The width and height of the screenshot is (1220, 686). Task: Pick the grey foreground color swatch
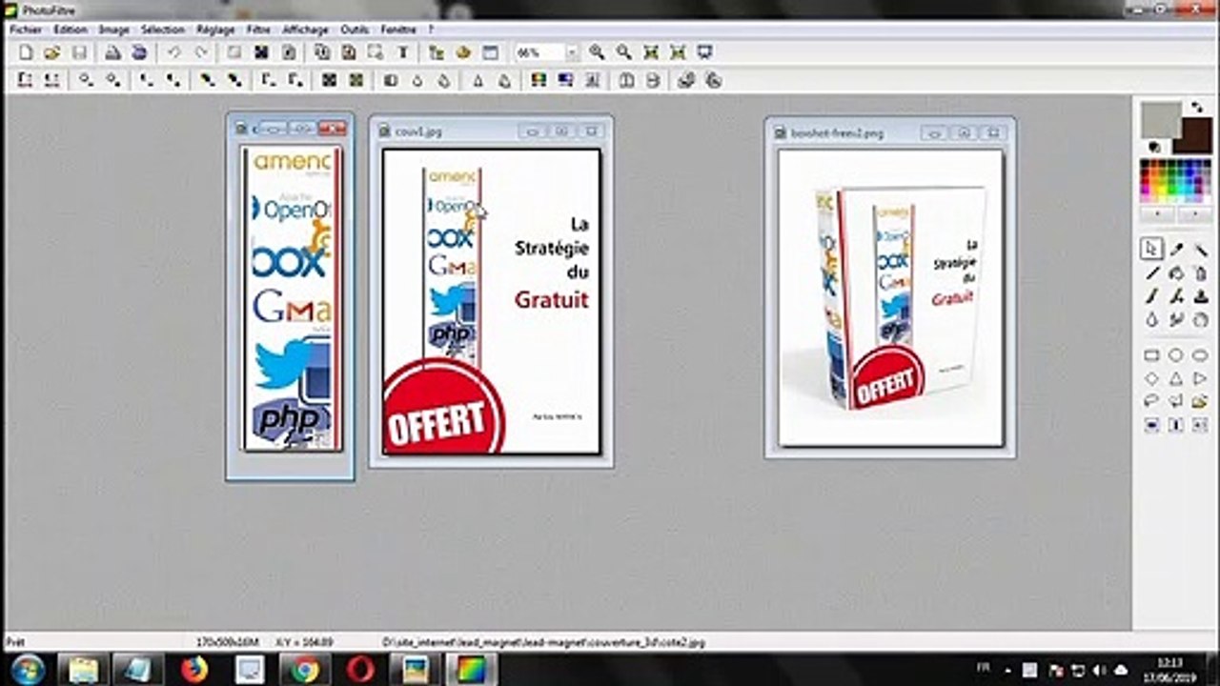[1160, 120]
